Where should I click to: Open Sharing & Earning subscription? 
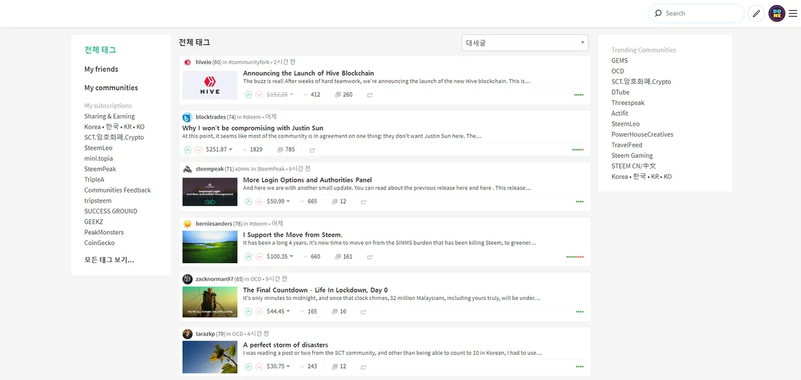click(110, 116)
